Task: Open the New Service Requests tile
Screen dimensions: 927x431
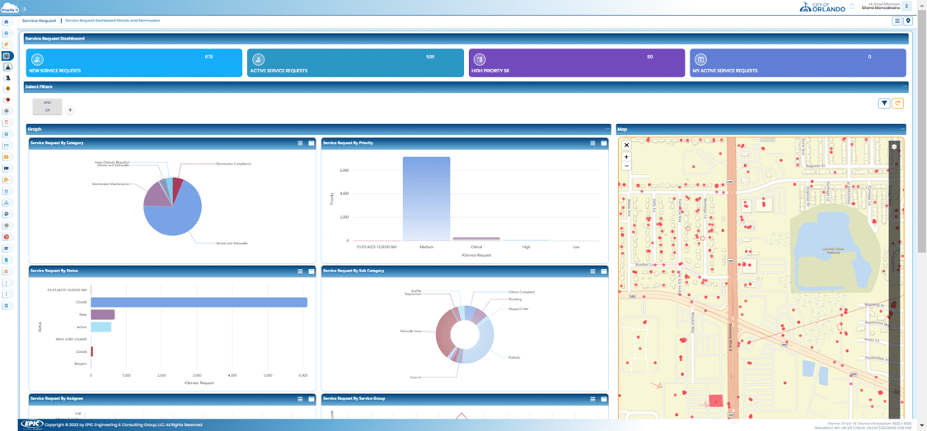Action: pos(133,63)
